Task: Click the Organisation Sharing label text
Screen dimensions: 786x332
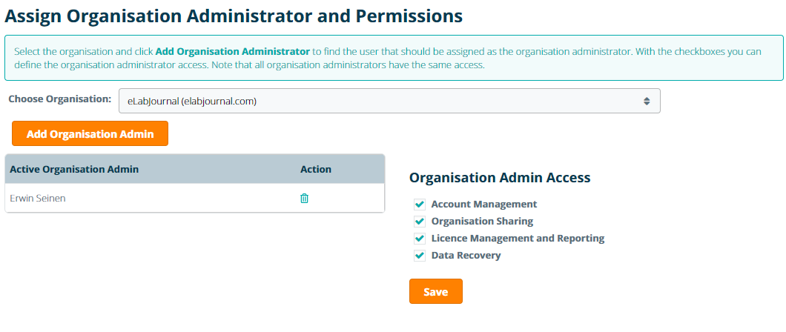Action: tap(482, 221)
